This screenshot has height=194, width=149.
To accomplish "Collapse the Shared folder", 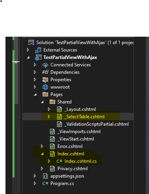I will (42, 102).
